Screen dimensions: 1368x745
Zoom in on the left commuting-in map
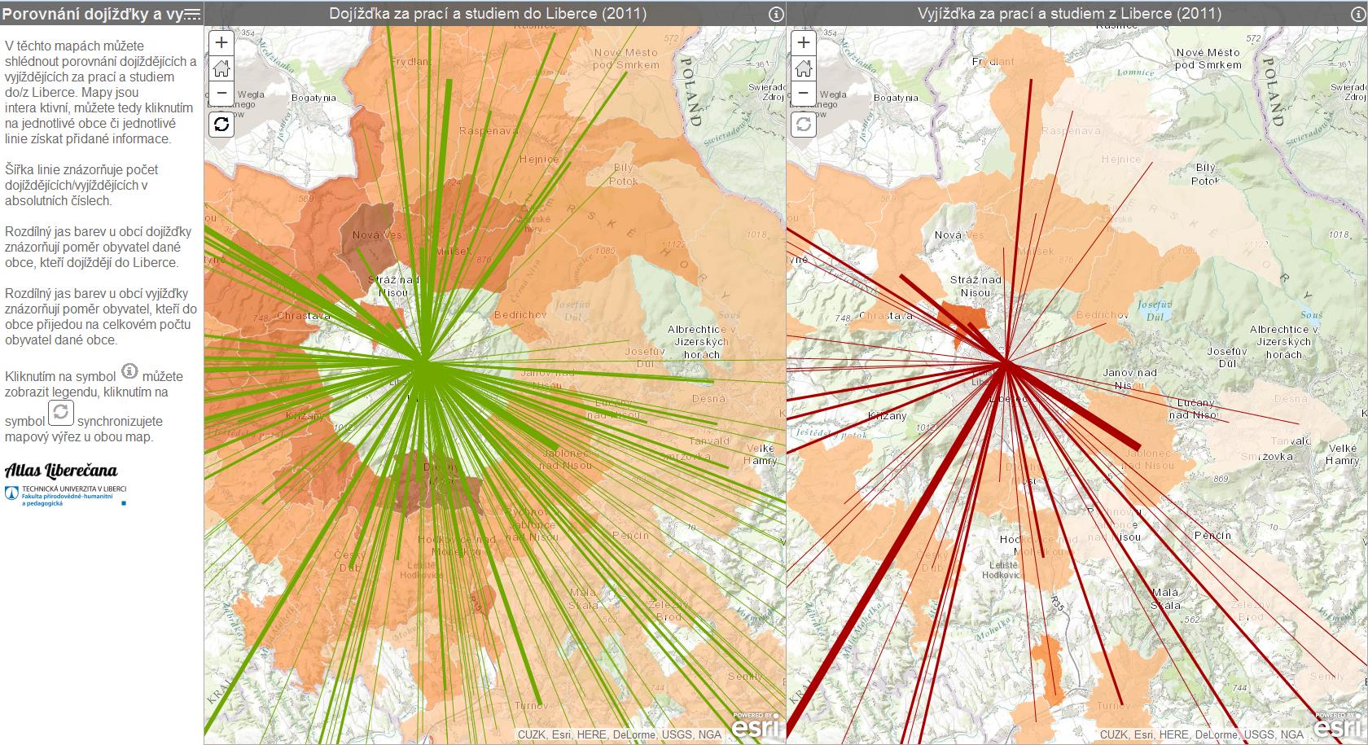point(221,42)
